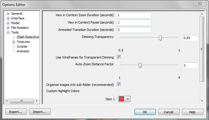Toggle Organize images into sub-folder checkbox
This screenshot has height=120, width=209.
point(119,84)
